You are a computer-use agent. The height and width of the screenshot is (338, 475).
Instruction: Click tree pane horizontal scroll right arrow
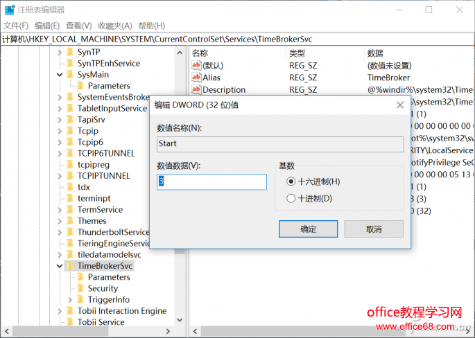[168, 331]
